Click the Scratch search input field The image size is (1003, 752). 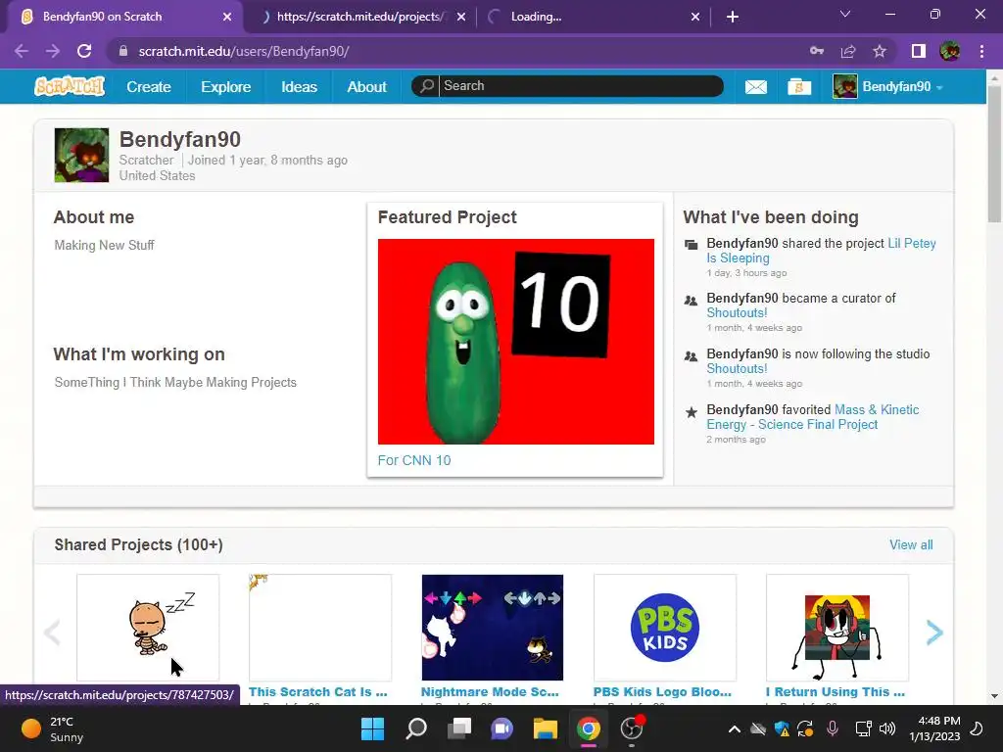(x=581, y=86)
